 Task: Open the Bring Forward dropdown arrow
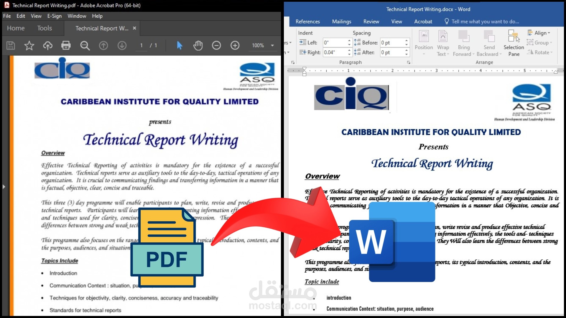click(x=473, y=54)
